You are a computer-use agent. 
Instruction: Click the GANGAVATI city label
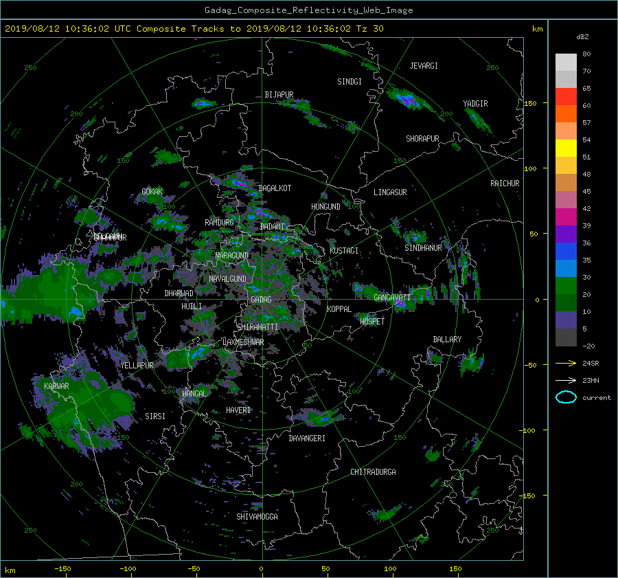point(392,298)
